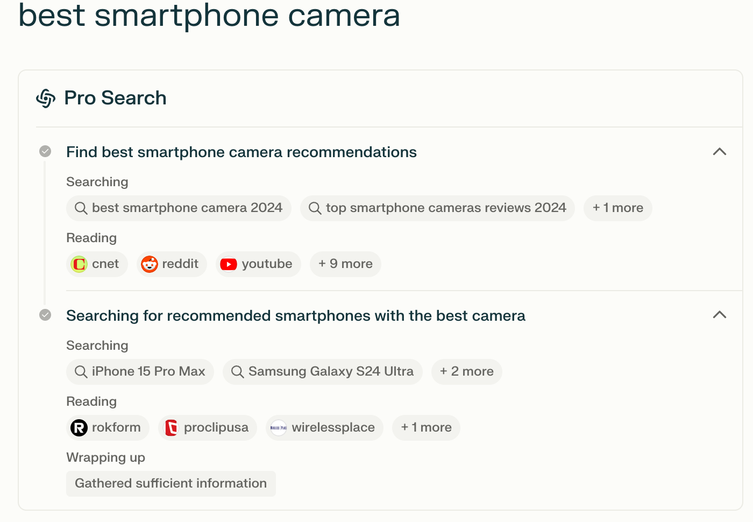The height and width of the screenshot is (522, 753).
Task: Expand + 1 more sources chip after wirelessplace
Action: pos(426,428)
